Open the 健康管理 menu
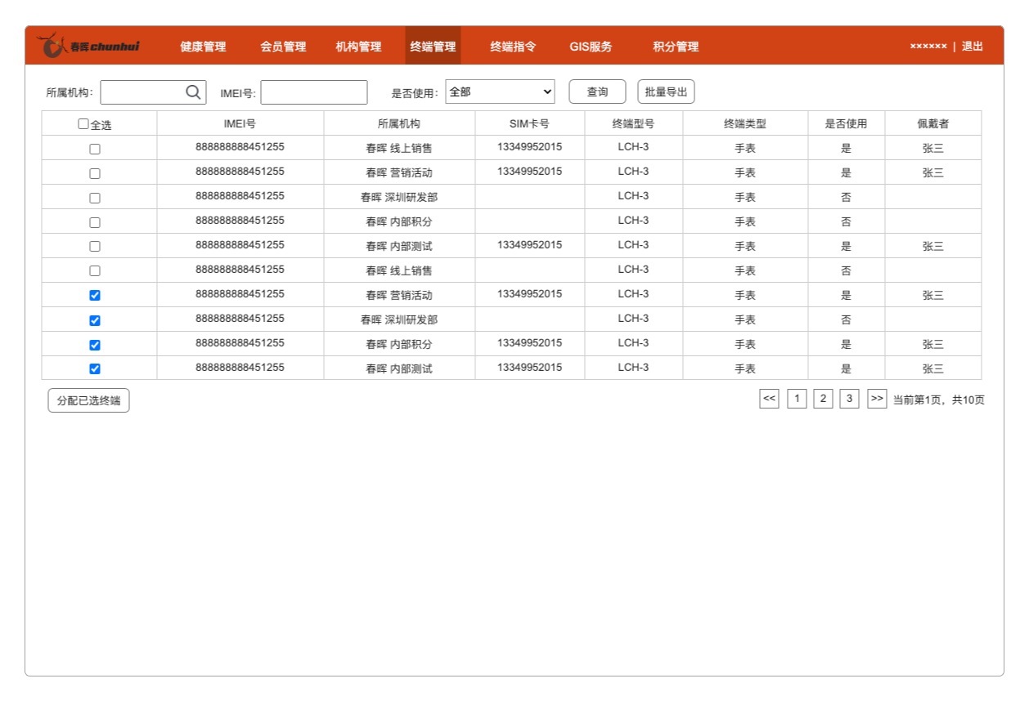Viewport: 1029px width, 701px height. (x=203, y=47)
